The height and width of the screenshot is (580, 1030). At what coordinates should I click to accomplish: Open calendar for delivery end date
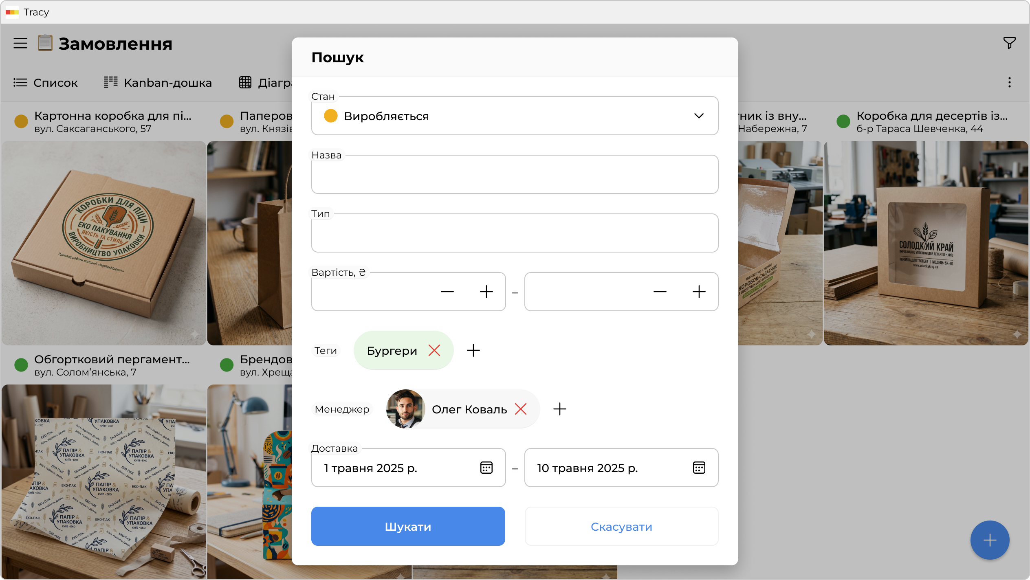click(x=699, y=468)
